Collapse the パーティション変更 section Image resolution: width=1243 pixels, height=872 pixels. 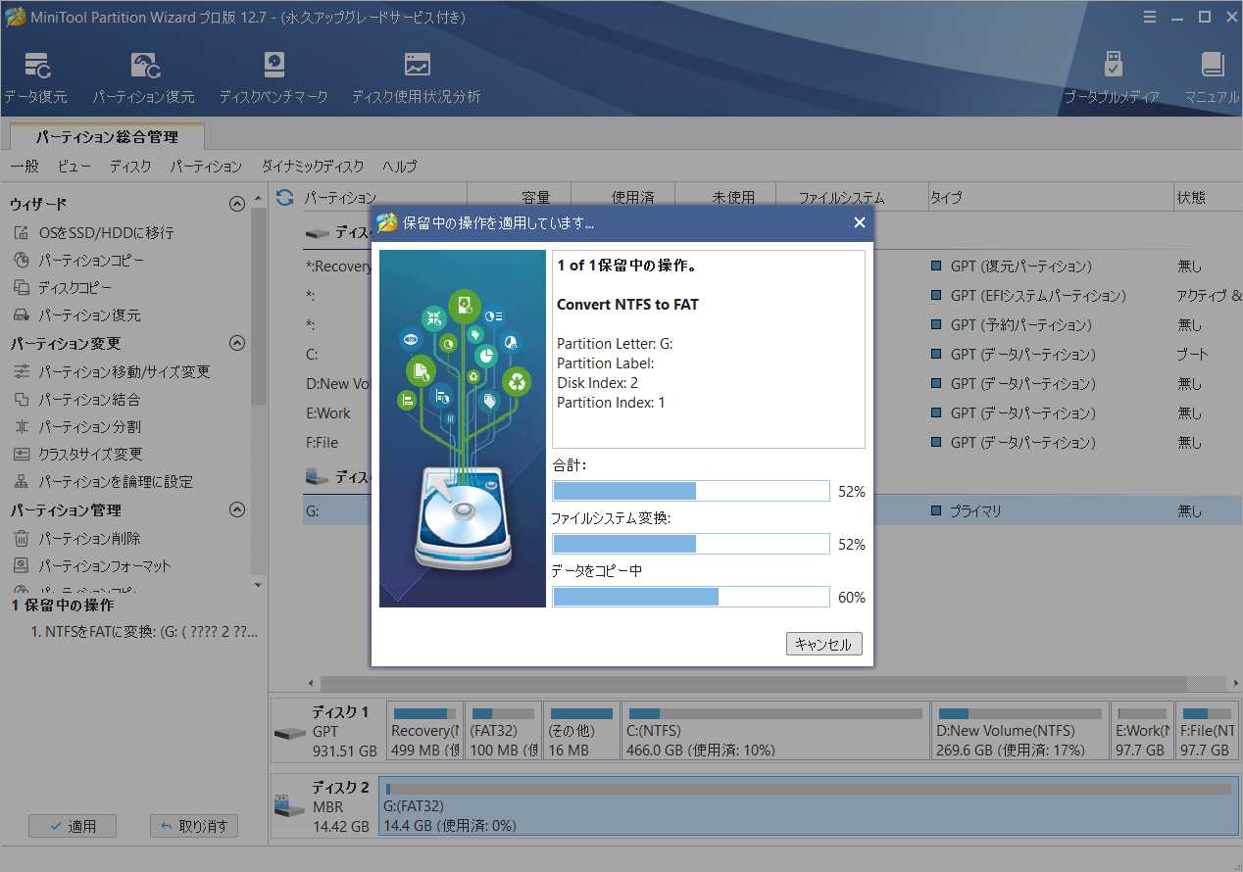[x=236, y=343]
